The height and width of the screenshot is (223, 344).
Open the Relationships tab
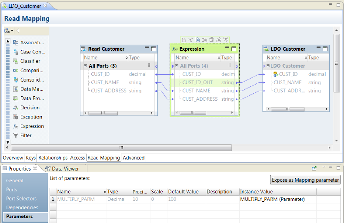point(53,158)
